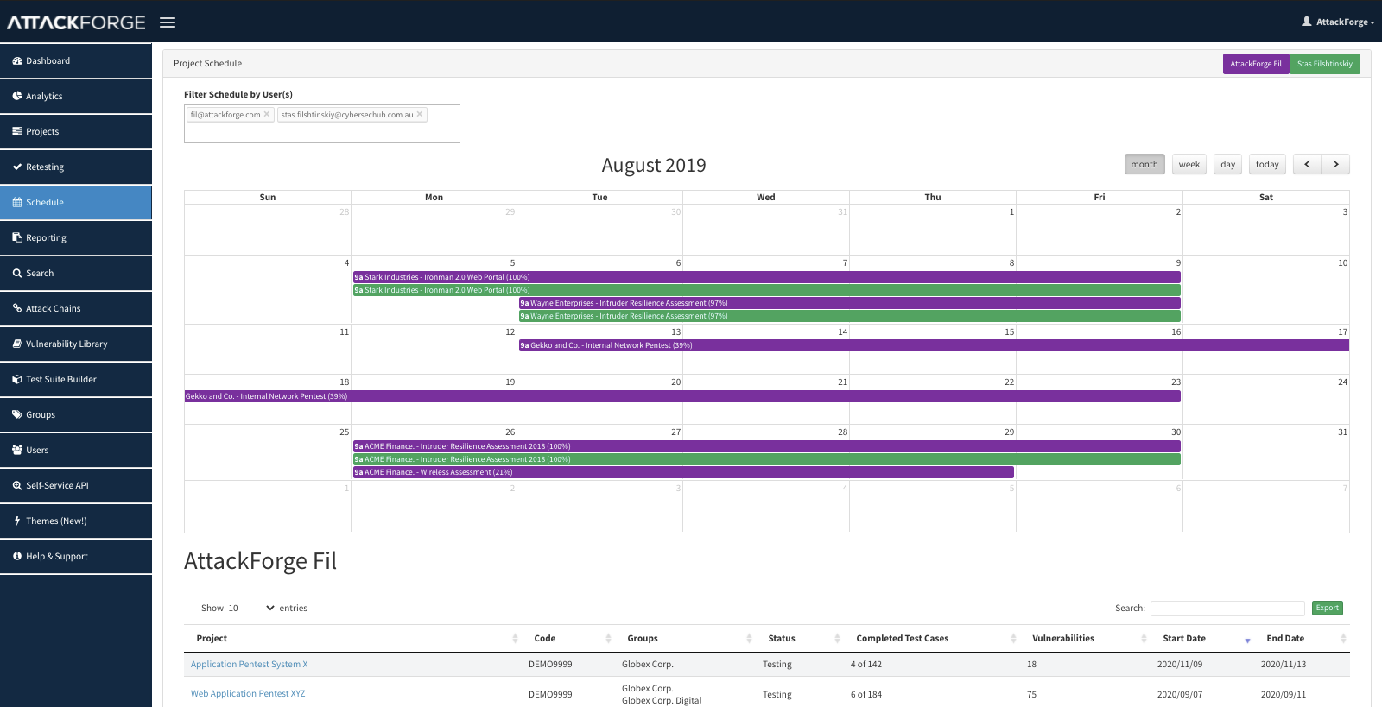1382x707 pixels.
Task: Click the green Export button
Action: pyautogui.click(x=1328, y=608)
